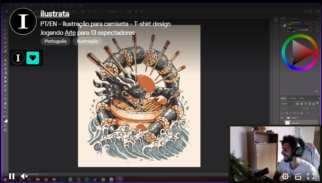This screenshot has width=322, height=183.
Task: Click the foreground color swatch in toolbar
Action: [4, 119]
